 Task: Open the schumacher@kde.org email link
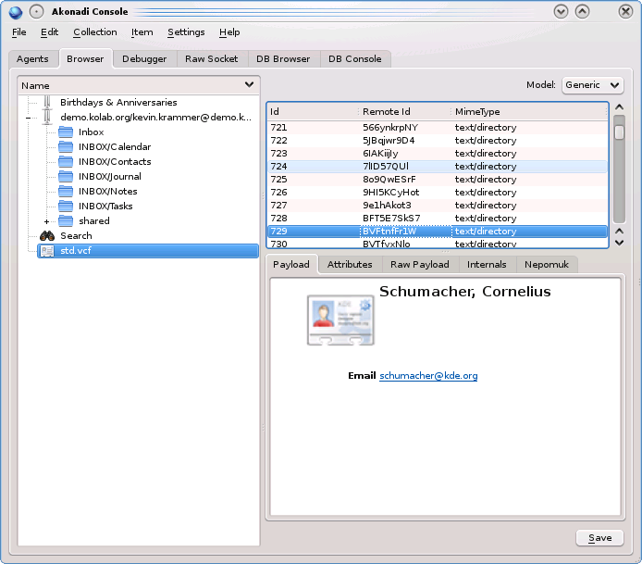(428, 375)
